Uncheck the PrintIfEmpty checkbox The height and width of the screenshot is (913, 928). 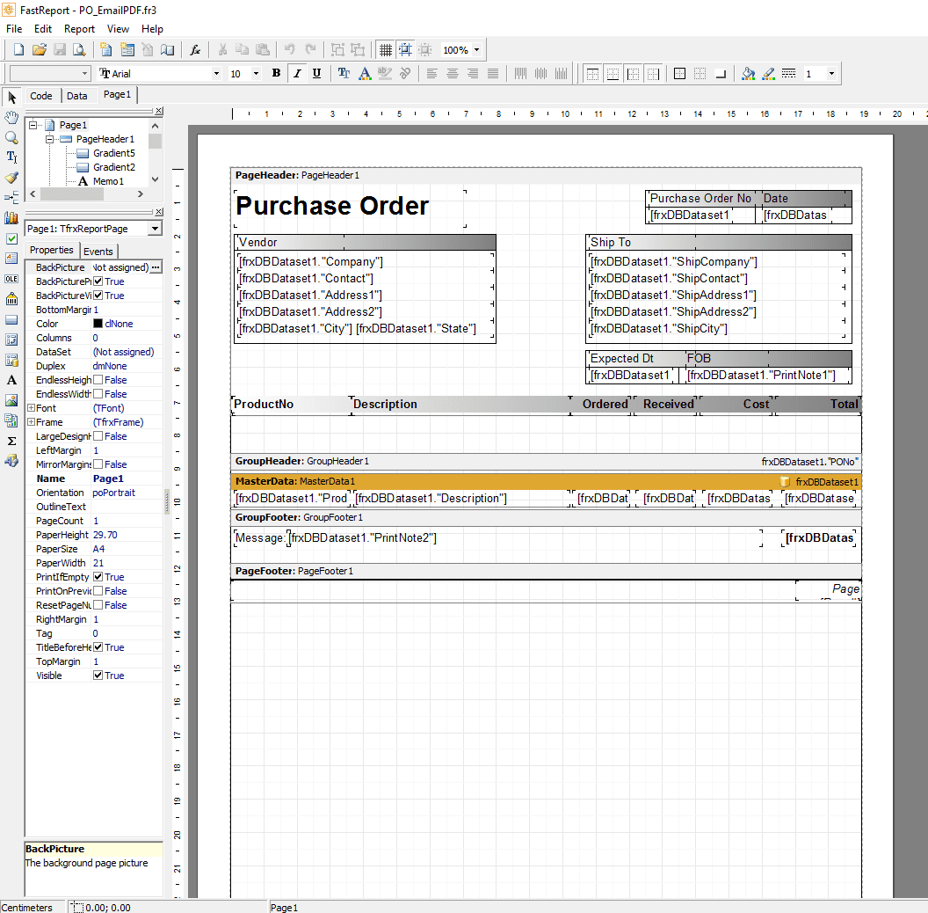coord(98,577)
